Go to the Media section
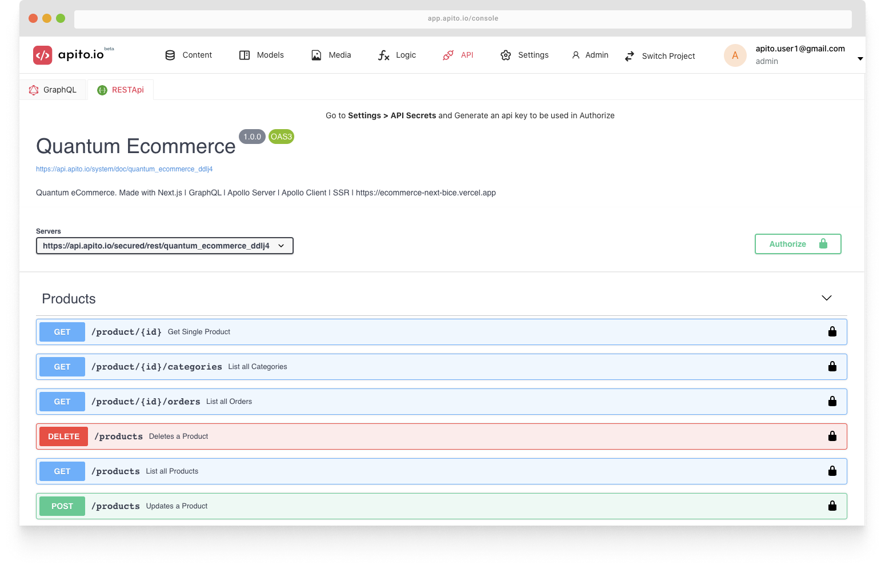 tap(340, 55)
